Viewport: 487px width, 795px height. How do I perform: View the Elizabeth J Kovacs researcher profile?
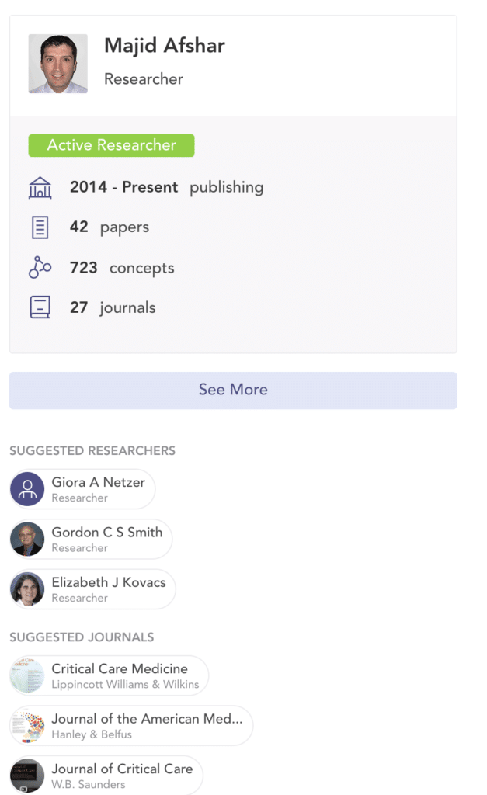click(92, 589)
